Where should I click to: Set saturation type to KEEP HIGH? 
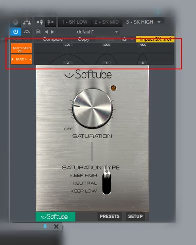click(83, 175)
